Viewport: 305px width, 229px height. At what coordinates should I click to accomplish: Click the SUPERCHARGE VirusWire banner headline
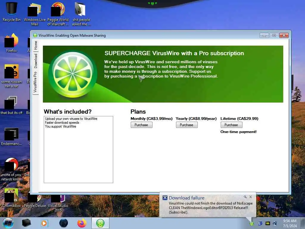(174, 53)
